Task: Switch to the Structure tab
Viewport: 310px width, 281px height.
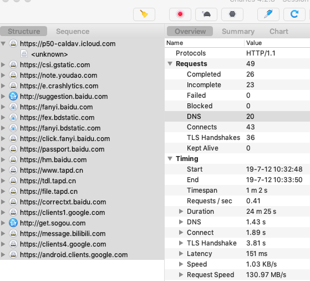Action: [x=24, y=31]
